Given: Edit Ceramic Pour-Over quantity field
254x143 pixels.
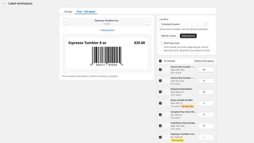Looking at the screenshot, I should [x=206, y=115].
